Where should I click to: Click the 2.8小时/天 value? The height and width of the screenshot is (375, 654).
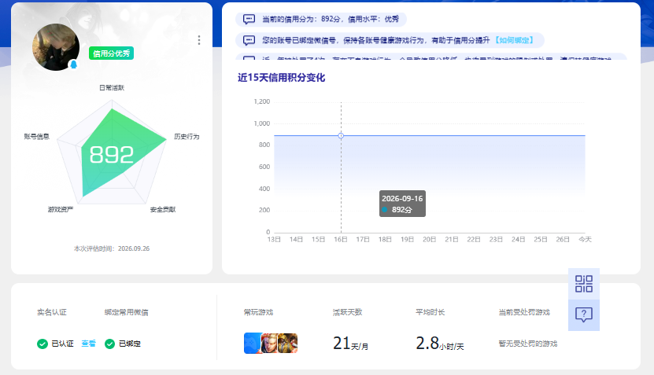point(440,344)
